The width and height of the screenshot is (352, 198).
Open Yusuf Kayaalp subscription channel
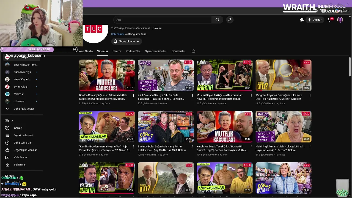22,79
